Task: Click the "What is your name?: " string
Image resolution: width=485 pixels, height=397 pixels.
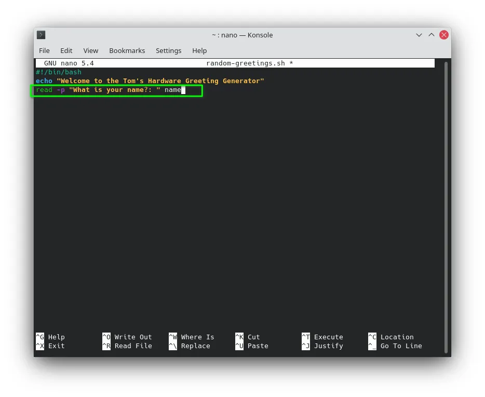Action: pyautogui.click(x=114, y=90)
